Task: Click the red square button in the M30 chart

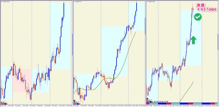Action: pos(147,99)
